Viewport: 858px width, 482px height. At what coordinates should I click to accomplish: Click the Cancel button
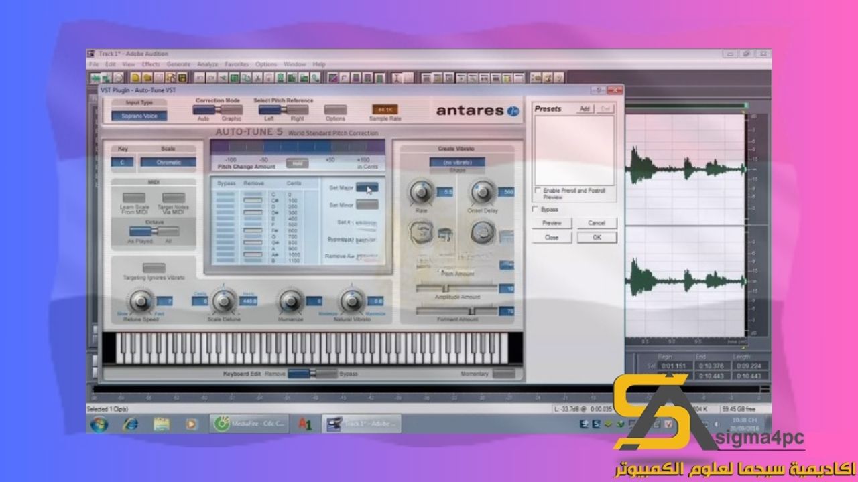pyautogui.click(x=597, y=223)
